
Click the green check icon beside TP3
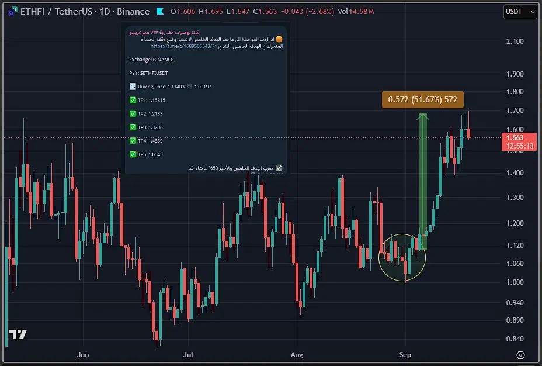(x=133, y=127)
